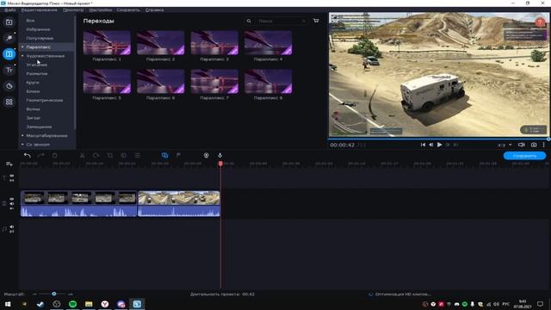Click the Add track icon on timeline
The width and height of the screenshot is (551, 310).
coord(9,164)
